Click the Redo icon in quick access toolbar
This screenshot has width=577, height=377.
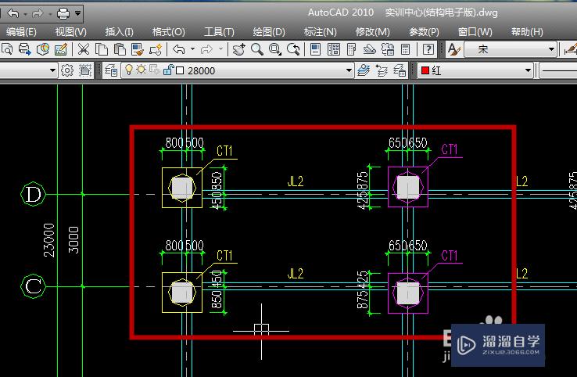click(x=38, y=14)
